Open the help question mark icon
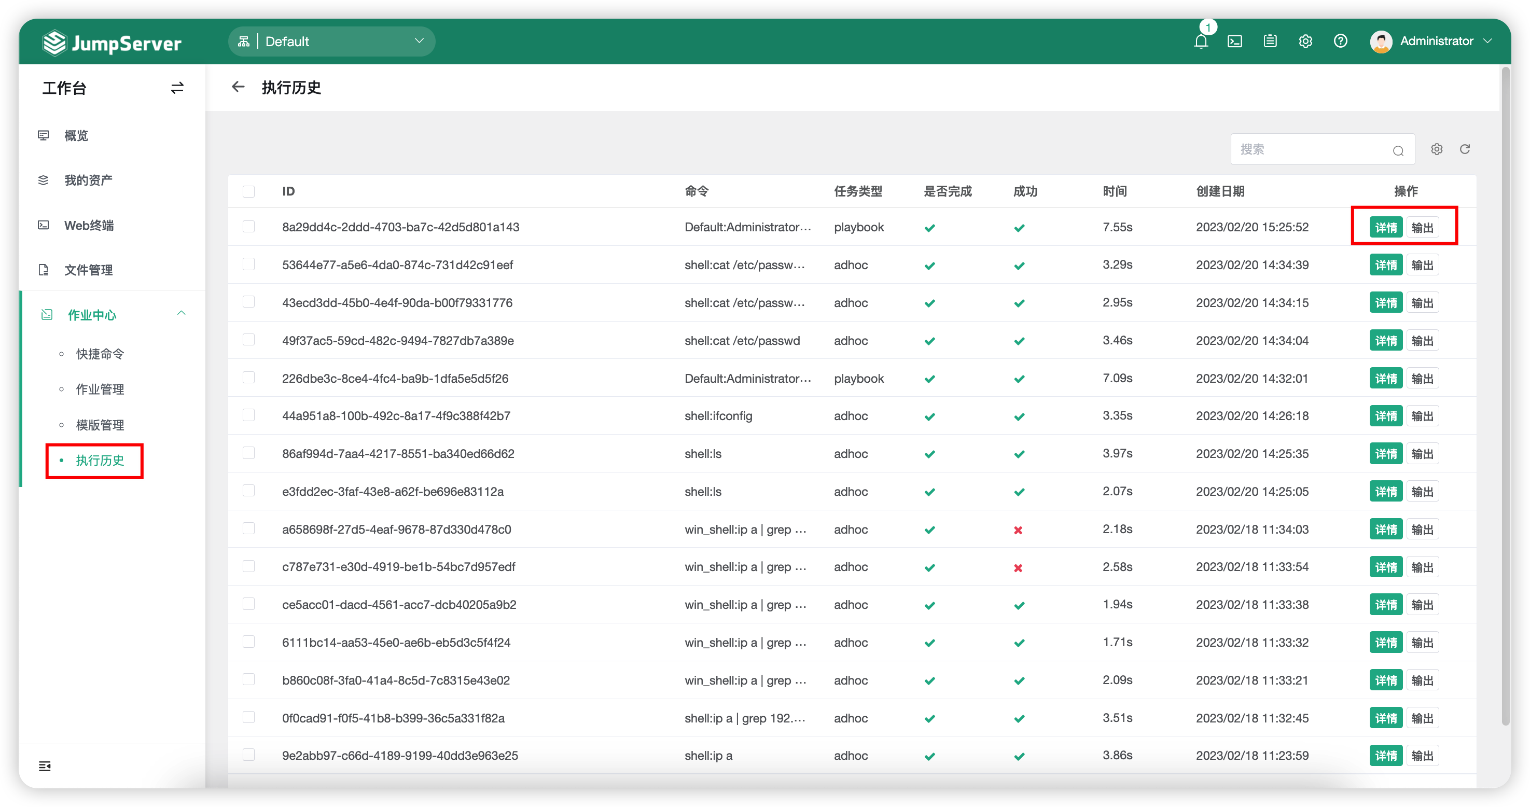Screen dimensions: 1530x807 click(1340, 41)
